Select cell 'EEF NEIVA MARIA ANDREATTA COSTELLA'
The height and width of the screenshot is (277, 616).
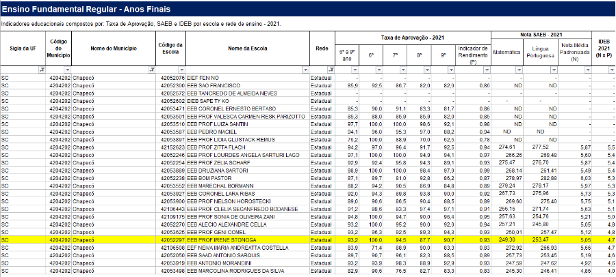(248, 248)
